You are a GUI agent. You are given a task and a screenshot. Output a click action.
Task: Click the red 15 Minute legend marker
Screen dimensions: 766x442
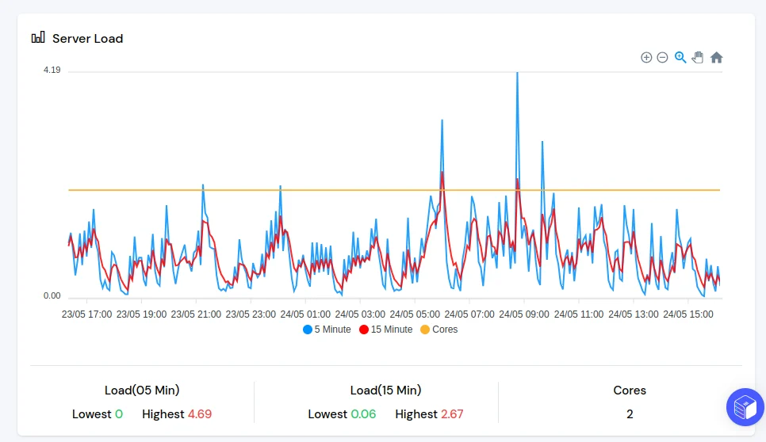[364, 330]
